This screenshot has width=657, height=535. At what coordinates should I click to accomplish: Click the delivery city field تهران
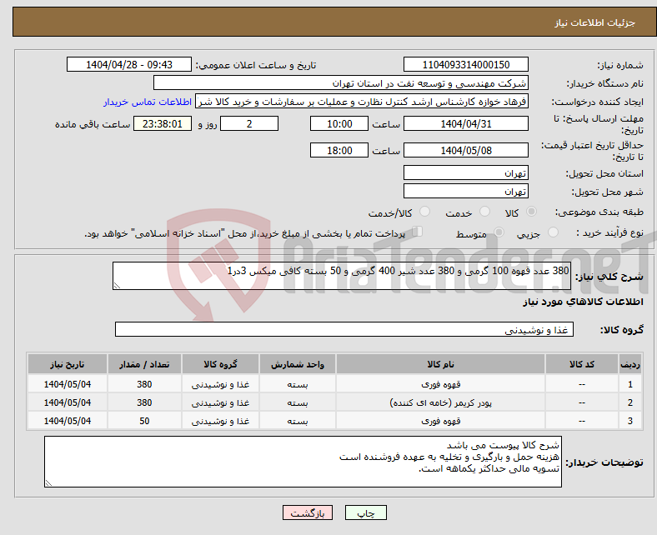pos(465,191)
